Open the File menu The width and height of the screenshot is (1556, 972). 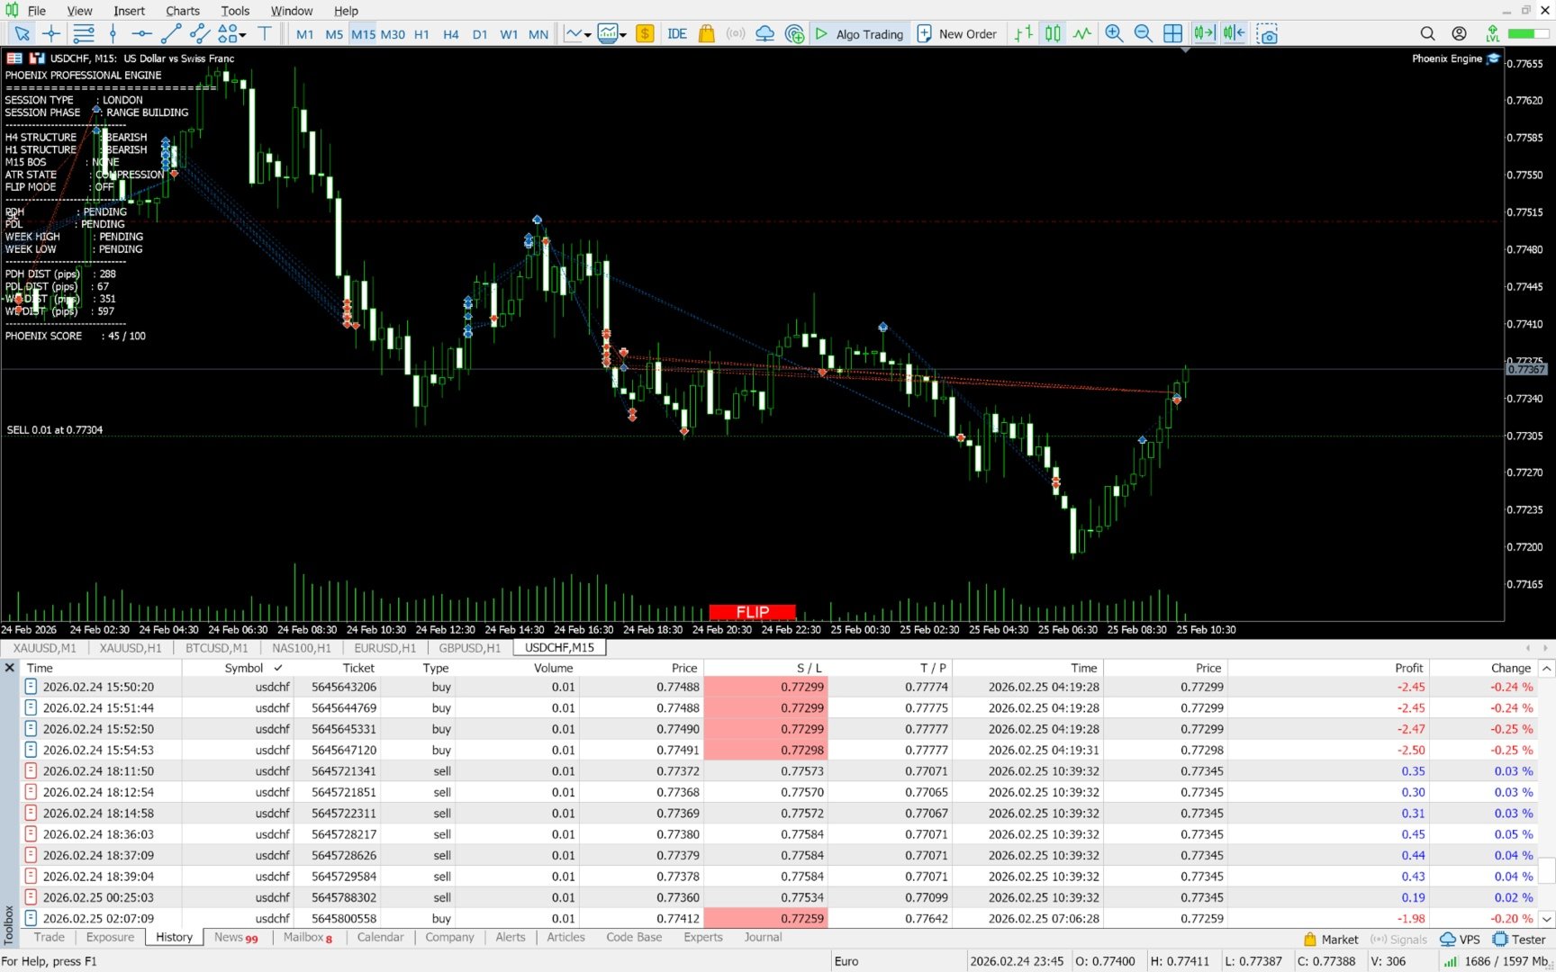point(37,11)
